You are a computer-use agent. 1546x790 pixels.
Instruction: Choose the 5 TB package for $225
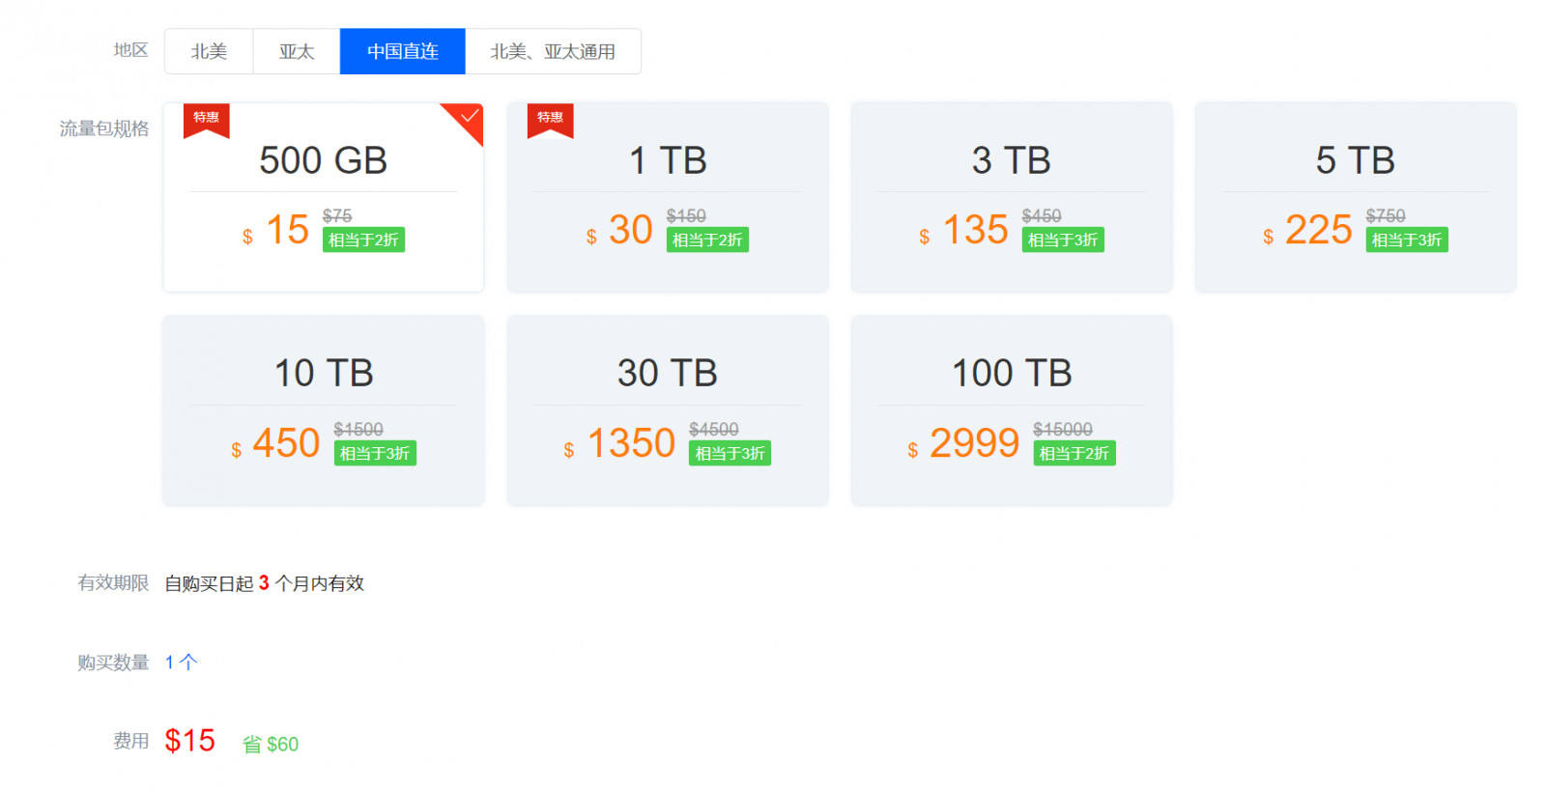coord(1356,160)
